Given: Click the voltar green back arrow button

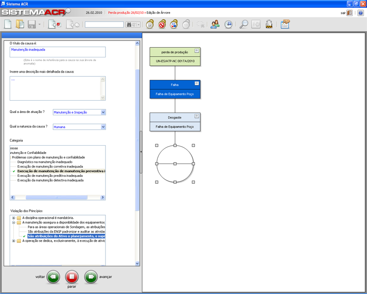Looking at the screenshot, I should click(53, 277).
